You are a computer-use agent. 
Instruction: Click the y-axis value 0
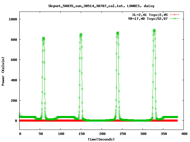coord(16,121)
